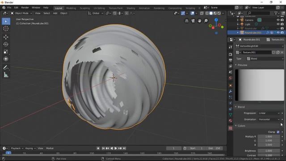Open the Global transform orientation dropdown
This screenshot has height=161, width=286.
tap(95, 13)
